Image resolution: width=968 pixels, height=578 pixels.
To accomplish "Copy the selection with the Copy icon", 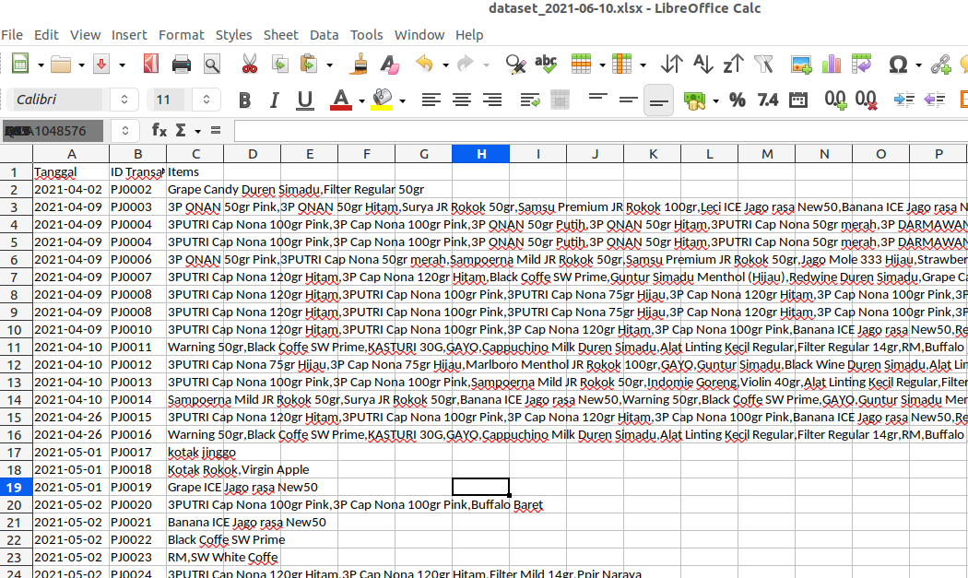I will pos(280,64).
